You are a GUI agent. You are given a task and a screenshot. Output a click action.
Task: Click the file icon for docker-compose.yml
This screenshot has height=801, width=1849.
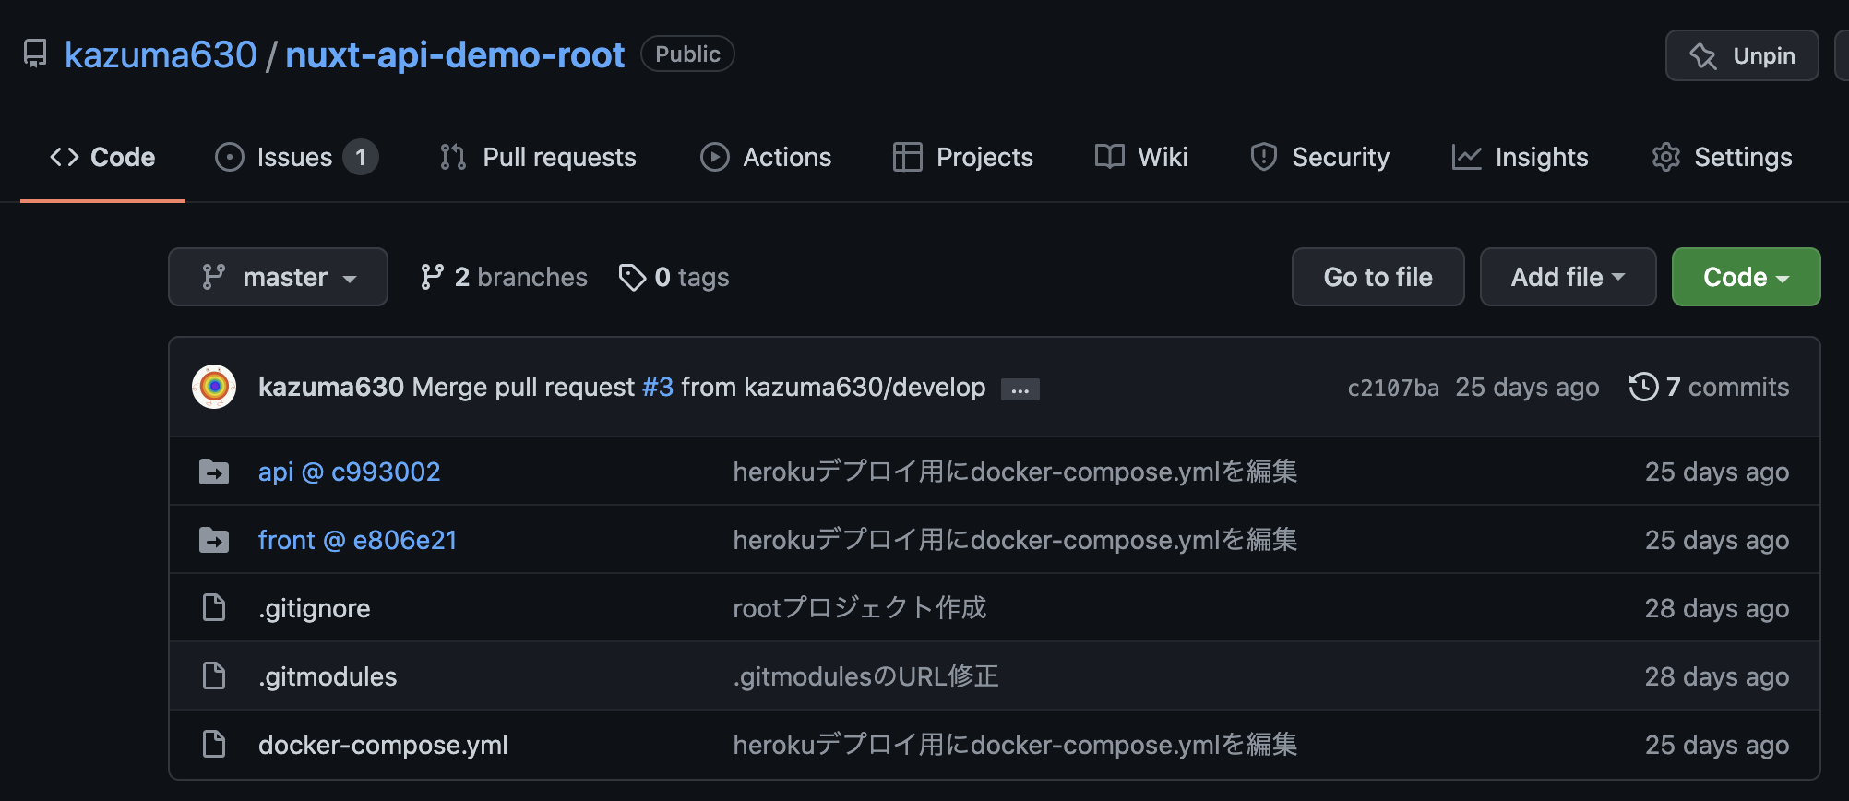coord(214,744)
